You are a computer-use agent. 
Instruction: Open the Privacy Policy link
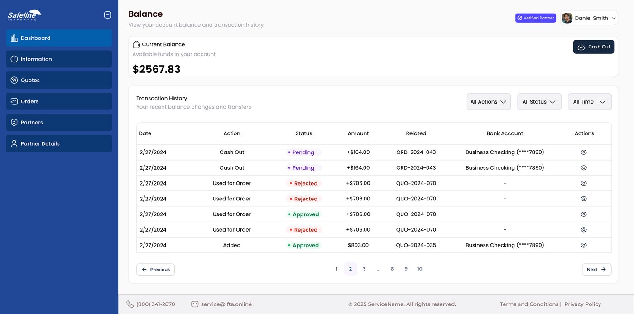point(582,304)
